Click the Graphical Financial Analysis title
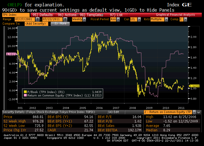The height and width of the screenshot is (146, 204). point(175,15)
